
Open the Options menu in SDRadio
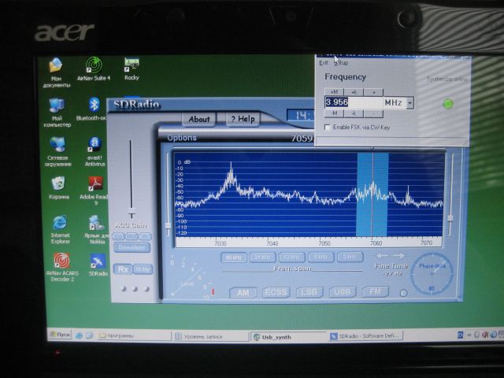tap(182, 138)
